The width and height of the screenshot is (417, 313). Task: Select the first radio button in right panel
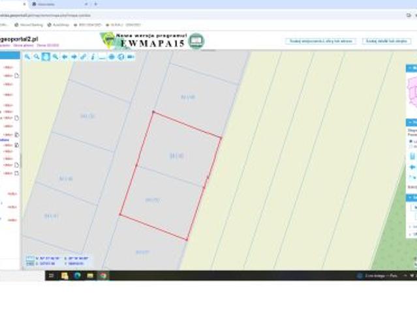tap(409, 140)
